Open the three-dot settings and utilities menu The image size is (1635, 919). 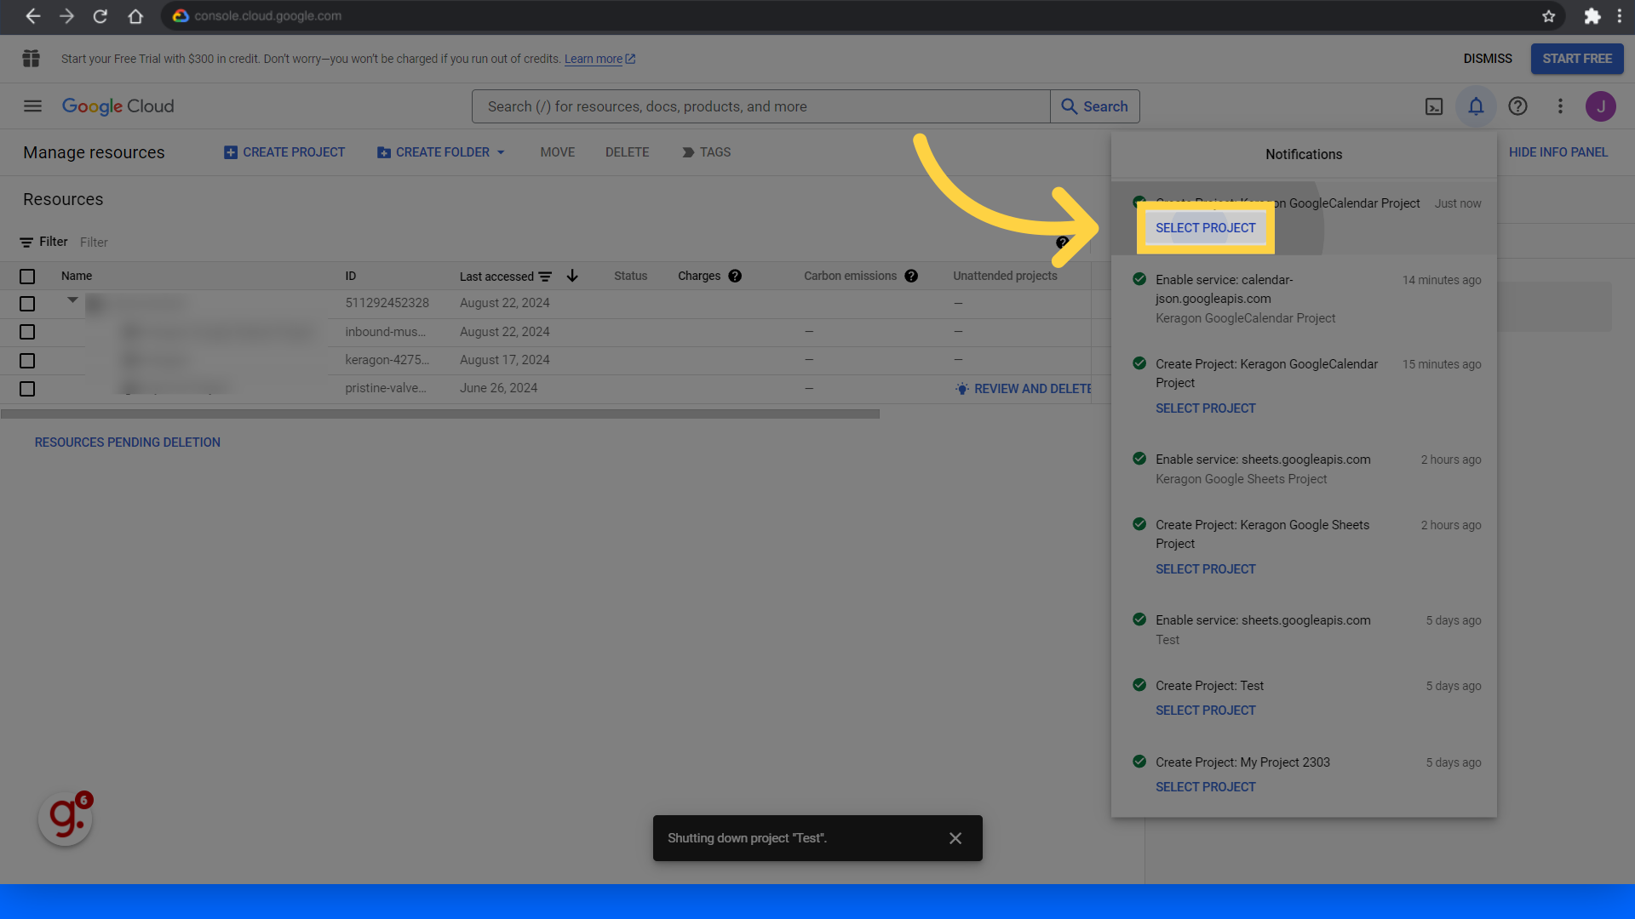[x=1560, y=106]
